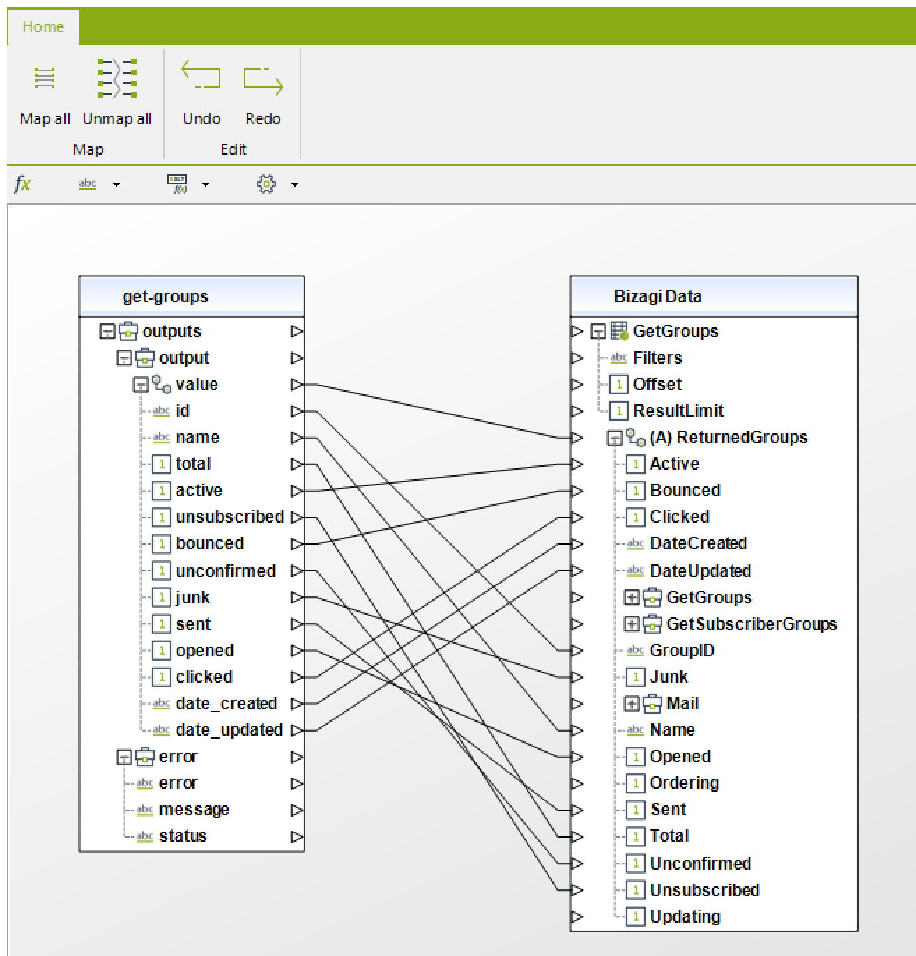The height and width of the screenshot is (956, 916).
Task: Collapse the outputs node in get-groups
Action: 107,331
